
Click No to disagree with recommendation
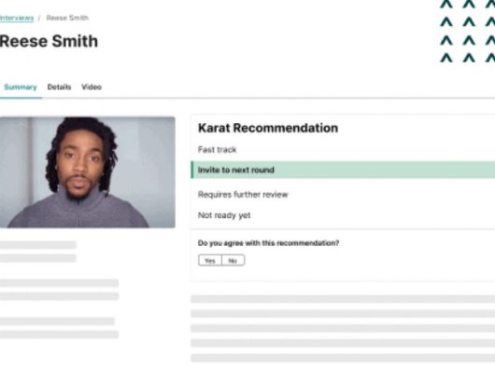(233, 260)
